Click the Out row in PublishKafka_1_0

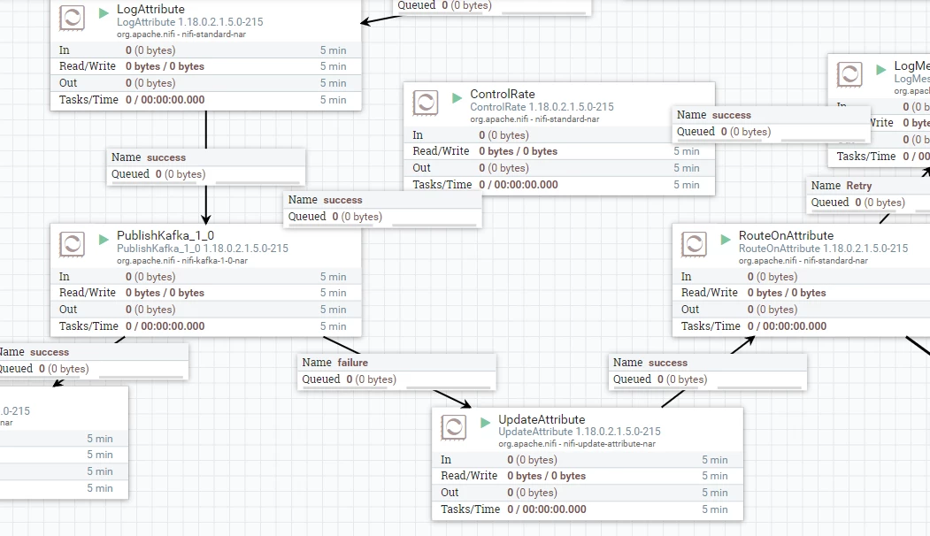[206, 310]
